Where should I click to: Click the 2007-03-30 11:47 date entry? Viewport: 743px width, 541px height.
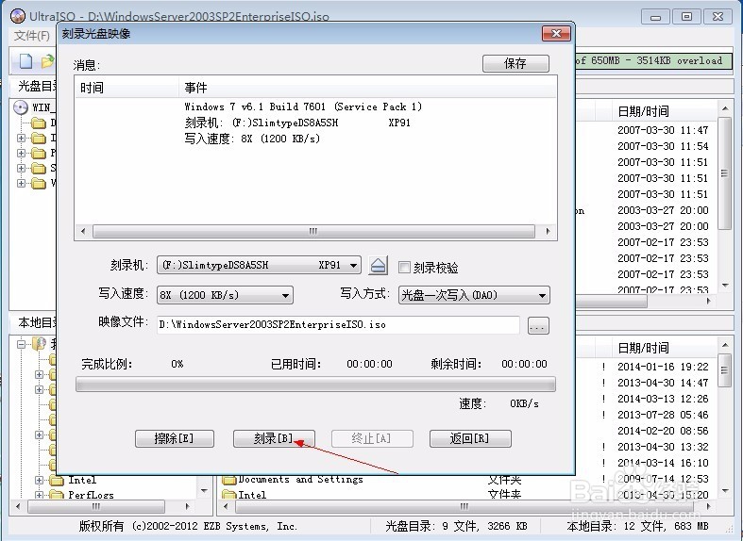[x=663, y=130]
